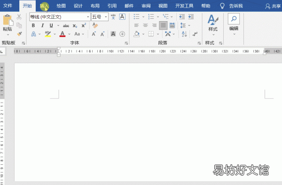Expand the line spacing dropdown arrow
Image resolution: width=282 pixels, height=185 pixels.
click(189, 25)
